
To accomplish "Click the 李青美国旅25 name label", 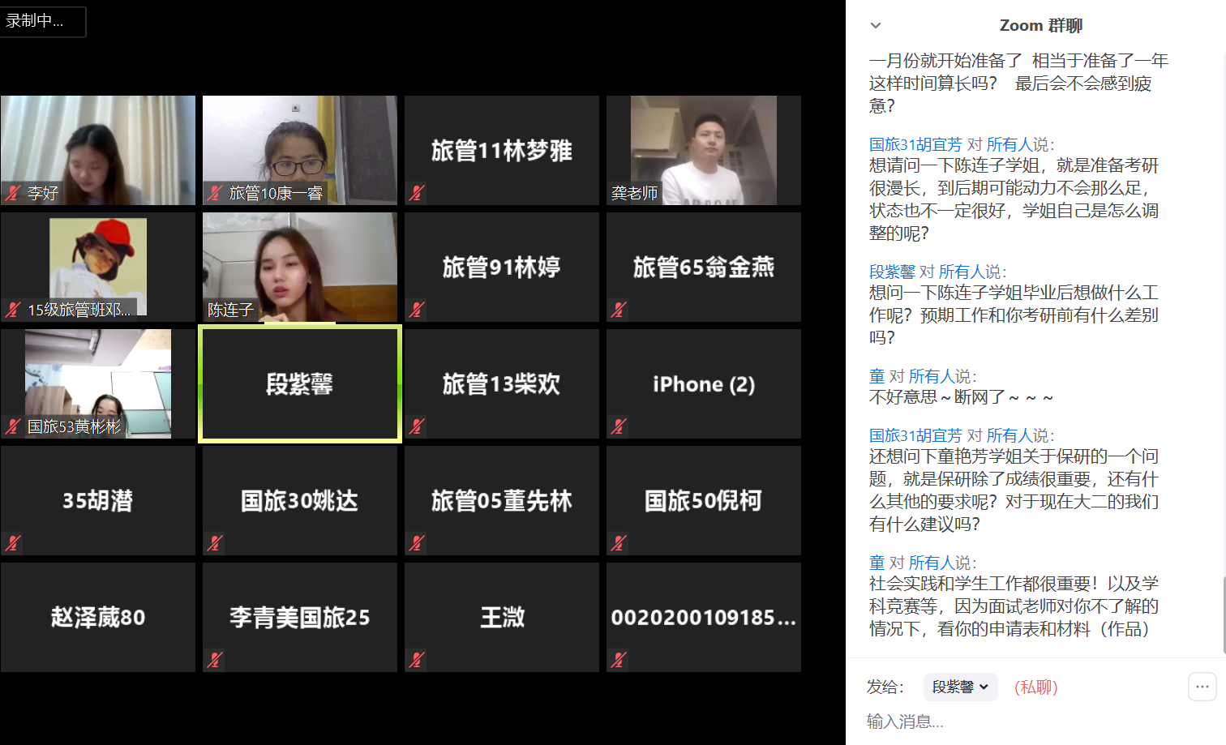I will [300, 617].
